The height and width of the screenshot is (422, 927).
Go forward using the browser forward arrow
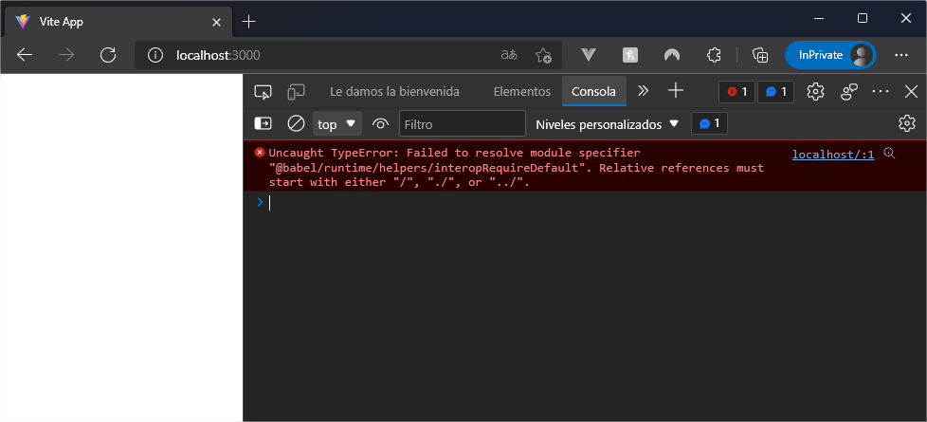coord(66,55)
